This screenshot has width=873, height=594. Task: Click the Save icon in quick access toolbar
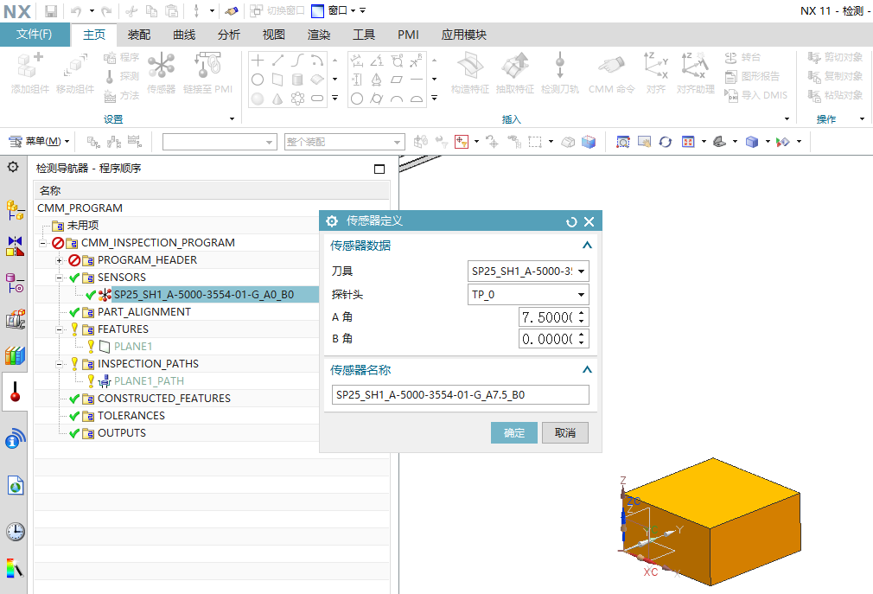[51, 10]
